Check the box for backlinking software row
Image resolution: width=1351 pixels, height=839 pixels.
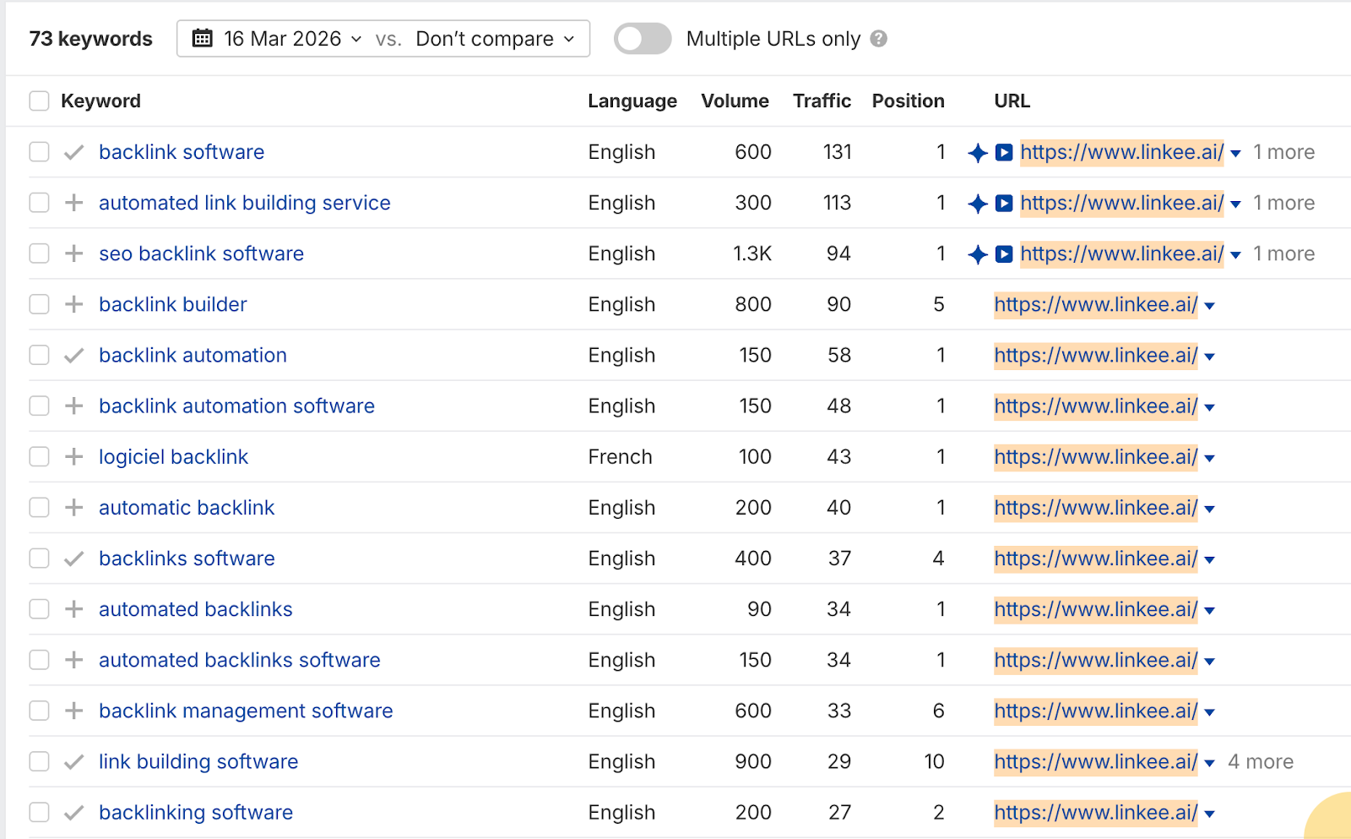(x=39, y=812)
